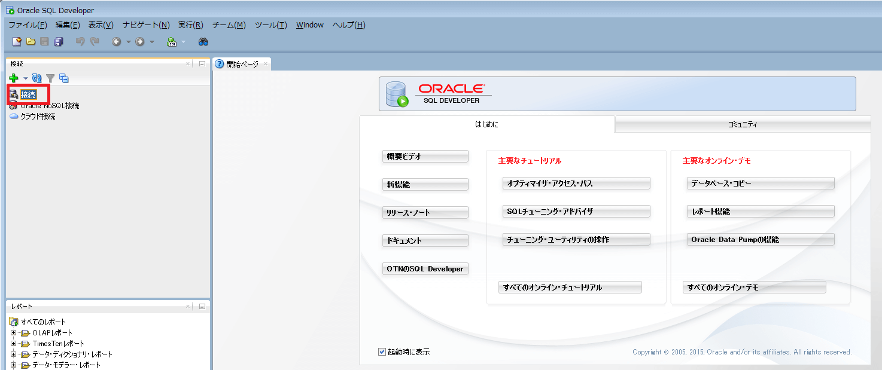
Task: Open the SQL Worksheet dropdown arrow
Action: 183,42
